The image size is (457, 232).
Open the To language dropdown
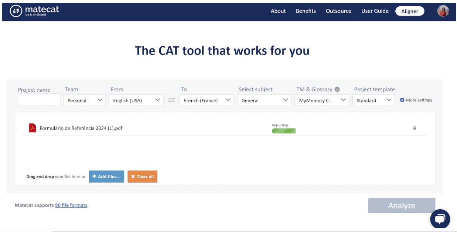[x=207, y=100]
